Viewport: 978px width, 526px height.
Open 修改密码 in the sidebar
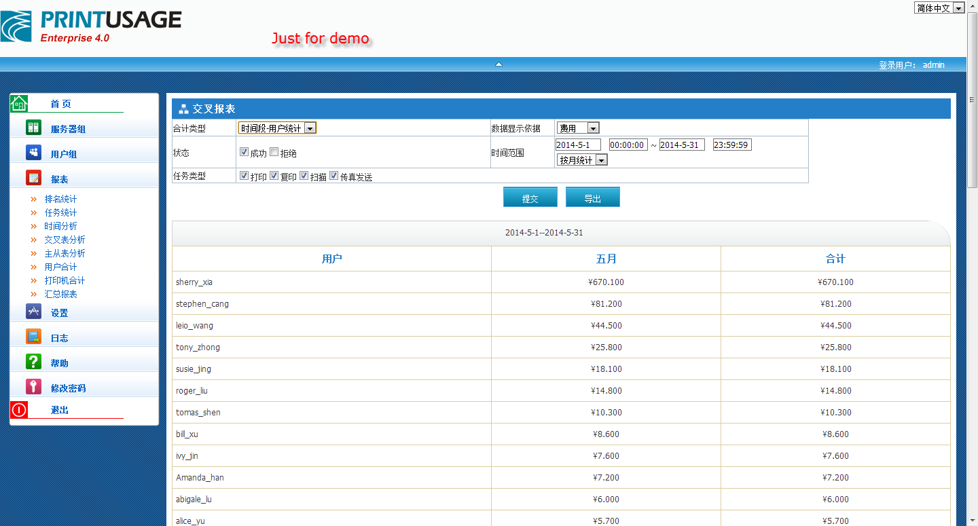tap(68, 388)
